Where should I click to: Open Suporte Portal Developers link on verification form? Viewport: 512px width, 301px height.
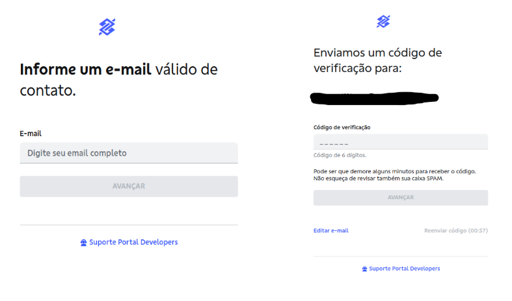pos(405,269)
